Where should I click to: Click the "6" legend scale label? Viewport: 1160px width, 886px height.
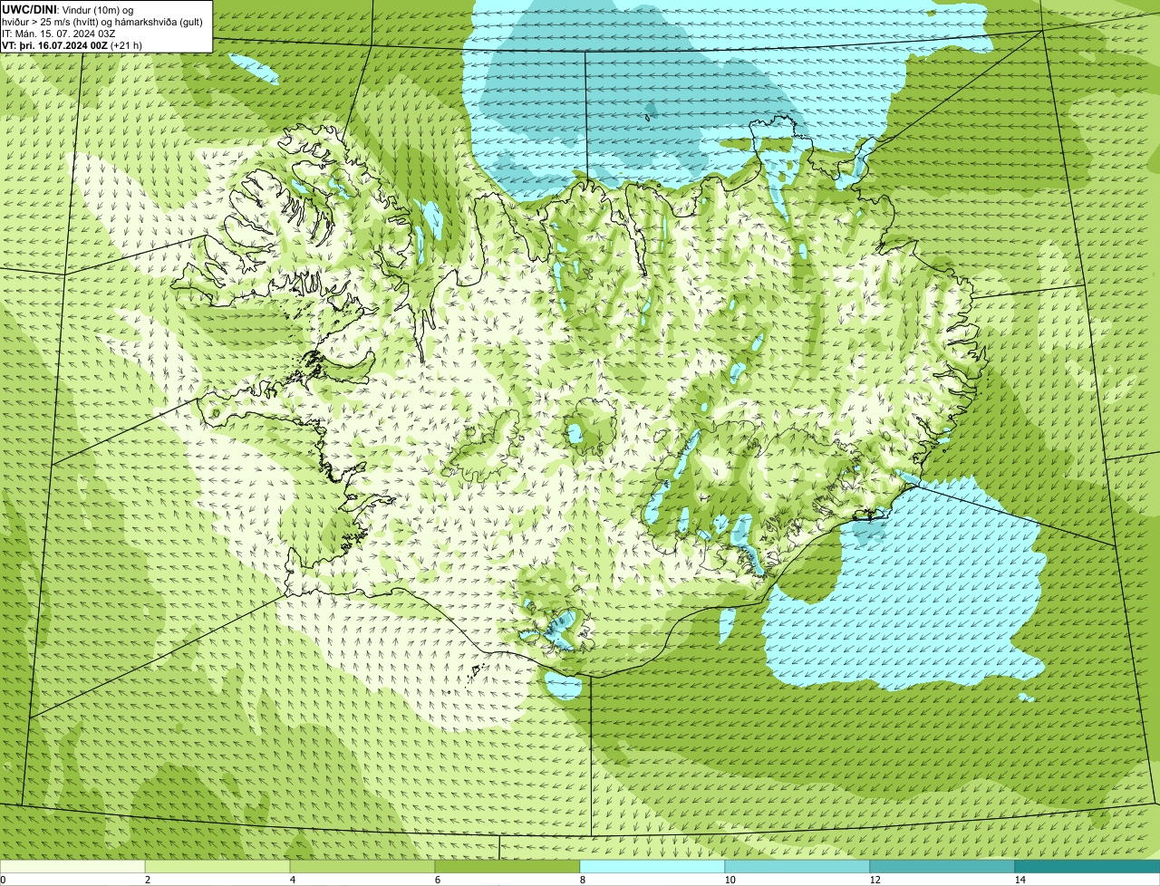coord(437,880)
